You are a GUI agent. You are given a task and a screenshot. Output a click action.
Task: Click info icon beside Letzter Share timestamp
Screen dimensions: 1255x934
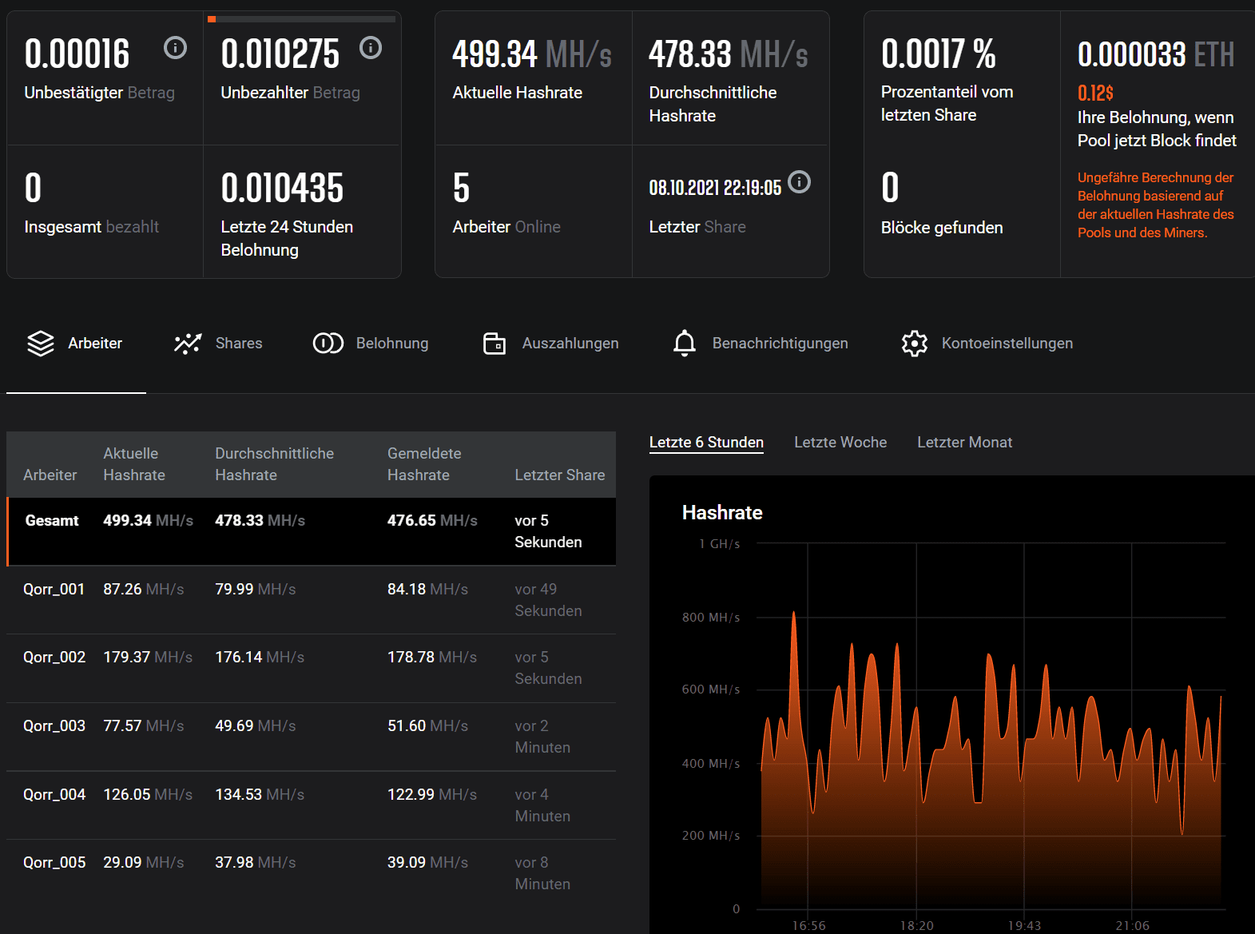point(799,182)
